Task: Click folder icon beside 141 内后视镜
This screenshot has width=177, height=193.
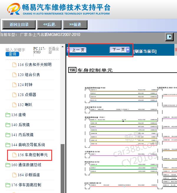Action: point(8,135)
